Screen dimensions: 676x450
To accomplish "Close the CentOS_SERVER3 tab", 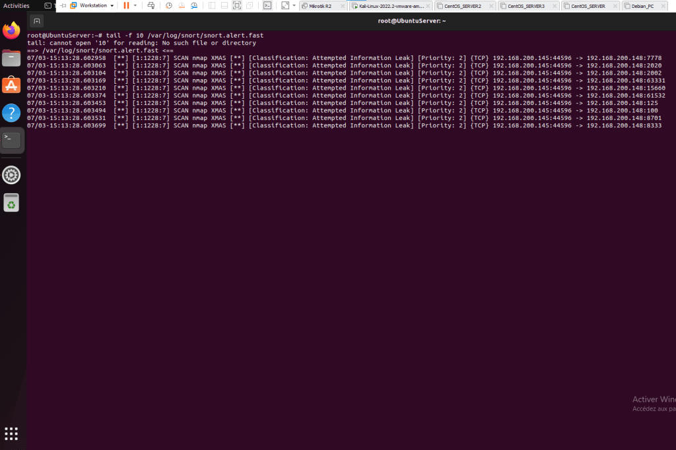I will click(x=555, y=6).
